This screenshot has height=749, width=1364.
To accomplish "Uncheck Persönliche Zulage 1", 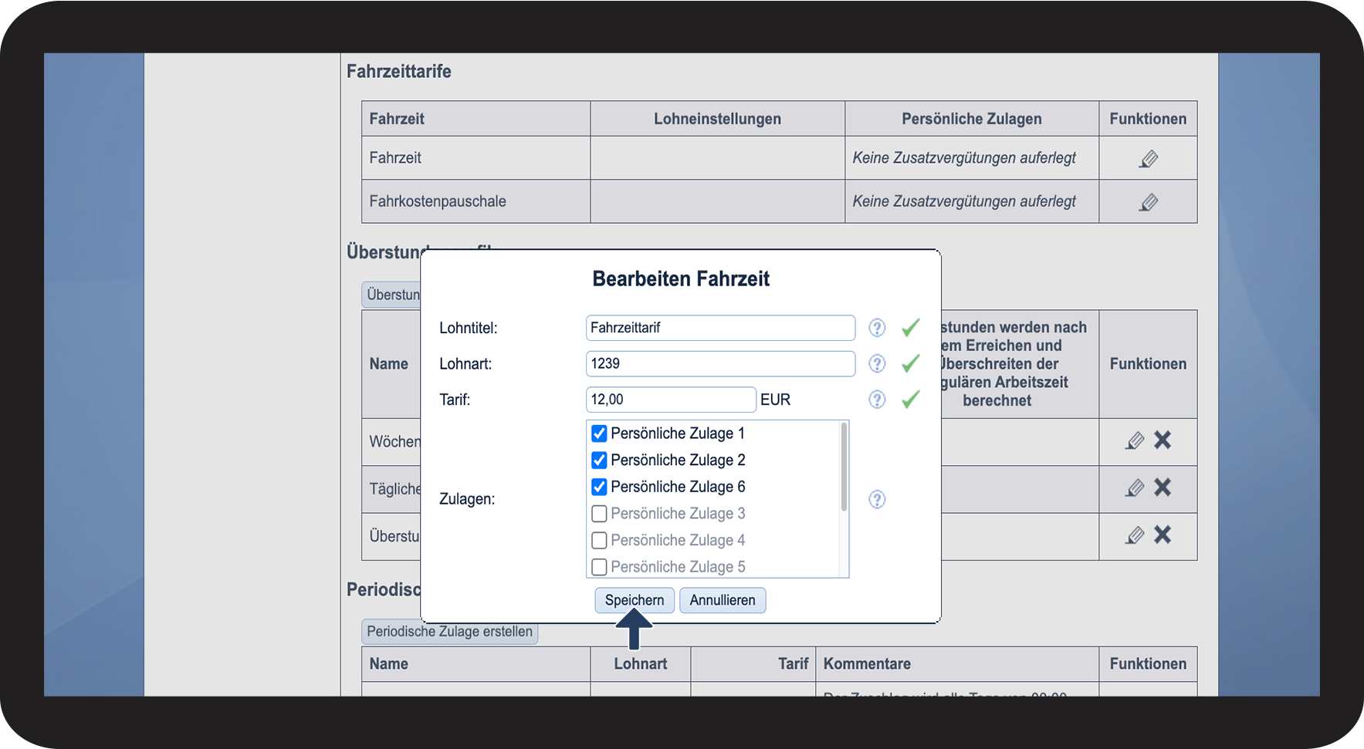I will [599, 434].
